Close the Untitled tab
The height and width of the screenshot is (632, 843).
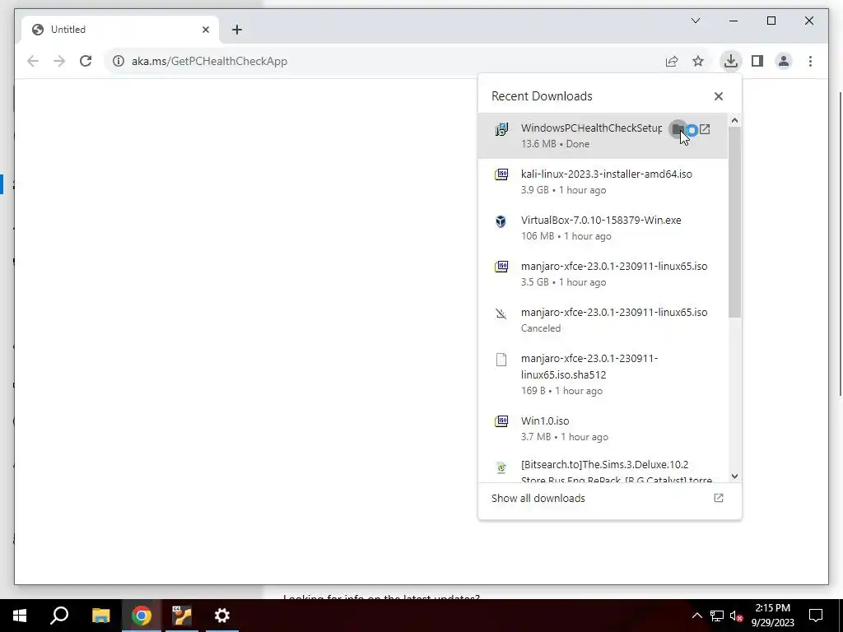click(x=205, y=30)
